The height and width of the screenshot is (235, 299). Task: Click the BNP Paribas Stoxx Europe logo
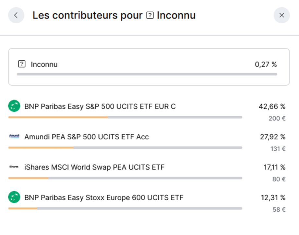[x=14, y=197]
